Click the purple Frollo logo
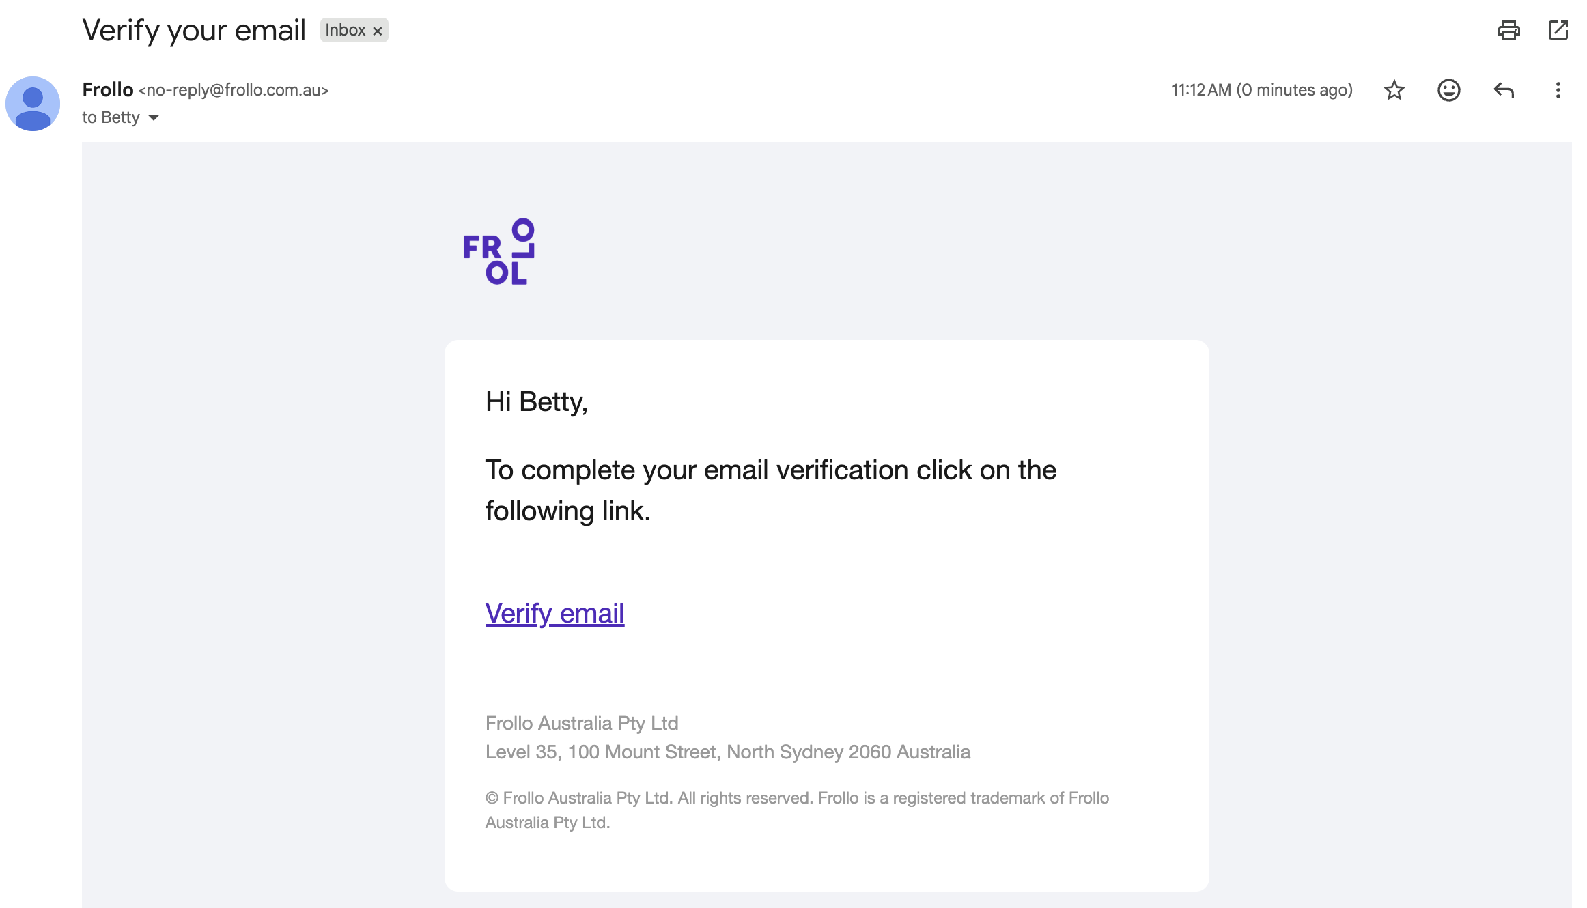The image size is (1587, 908). 498,252
